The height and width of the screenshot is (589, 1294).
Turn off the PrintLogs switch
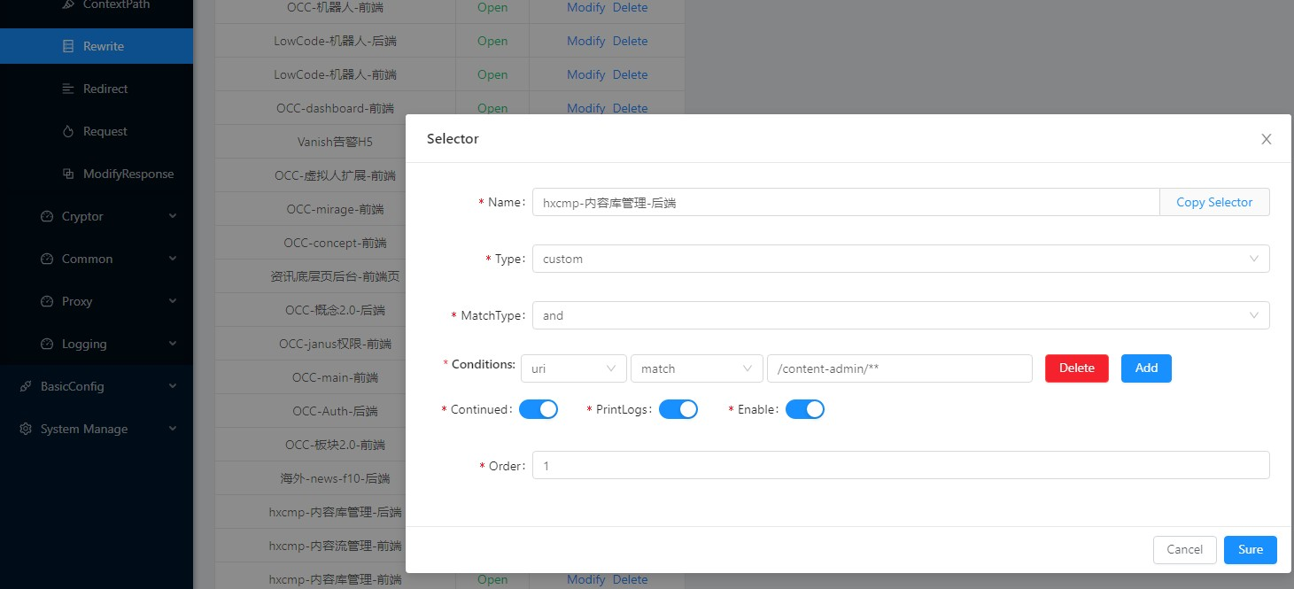(678, 408)
